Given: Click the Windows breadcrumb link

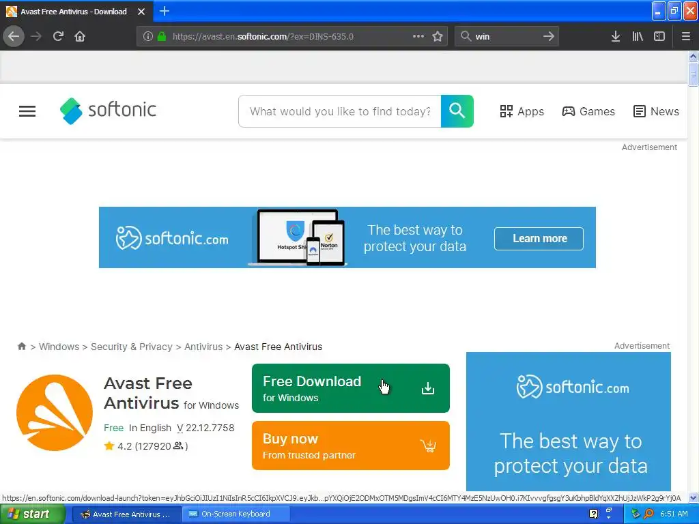Looking at the screenshot, I should tap(59, 347).
